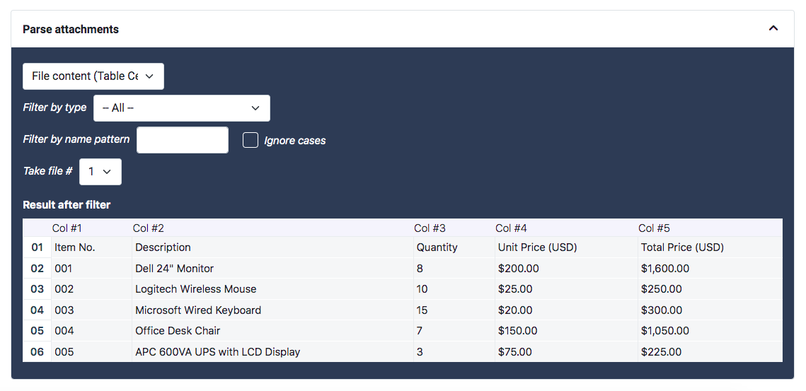Select the Col #1 column header
The height and width of the screenshot is (391, 806).
click(67, 228)
